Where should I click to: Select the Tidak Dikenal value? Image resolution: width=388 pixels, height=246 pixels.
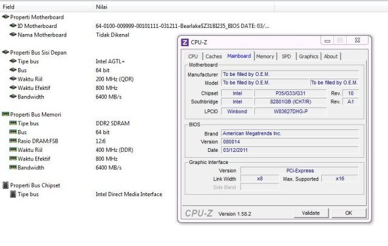(112, 35)
